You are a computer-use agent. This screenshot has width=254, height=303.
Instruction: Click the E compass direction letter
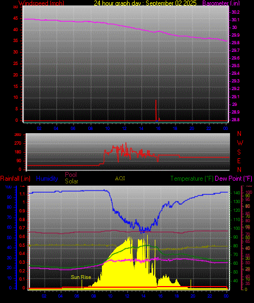239,161
